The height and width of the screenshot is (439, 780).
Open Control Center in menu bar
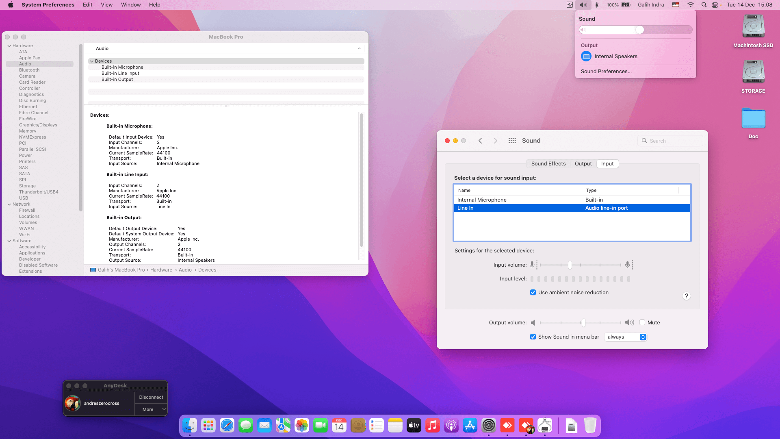715,5
